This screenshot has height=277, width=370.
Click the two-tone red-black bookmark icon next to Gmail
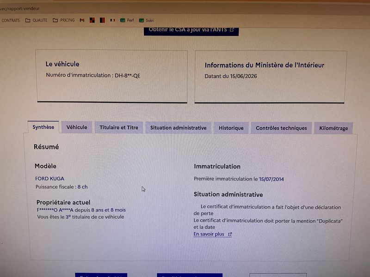tap(102, 20)
